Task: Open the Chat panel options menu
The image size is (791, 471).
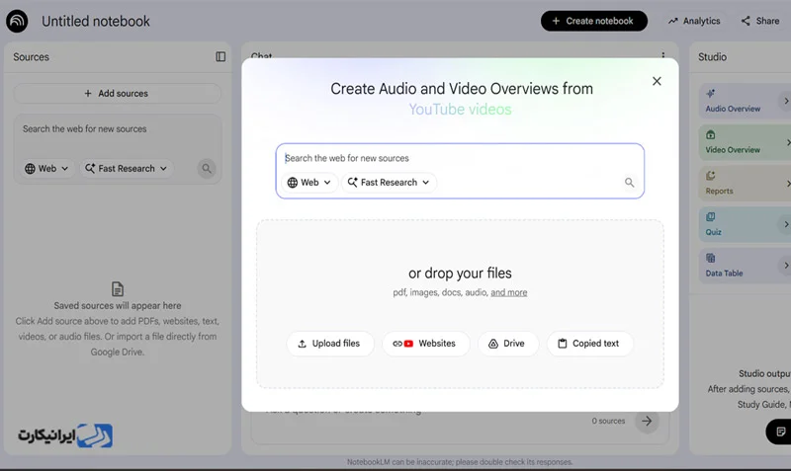Action: pos(662,54)
